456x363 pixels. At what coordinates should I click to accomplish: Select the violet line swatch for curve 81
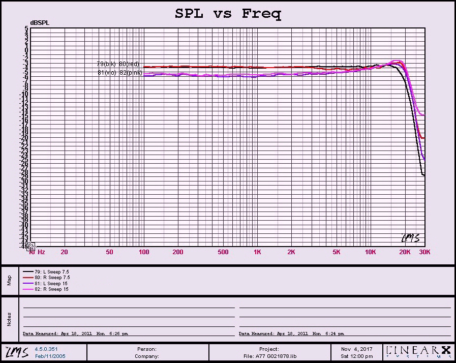point(27,284)
